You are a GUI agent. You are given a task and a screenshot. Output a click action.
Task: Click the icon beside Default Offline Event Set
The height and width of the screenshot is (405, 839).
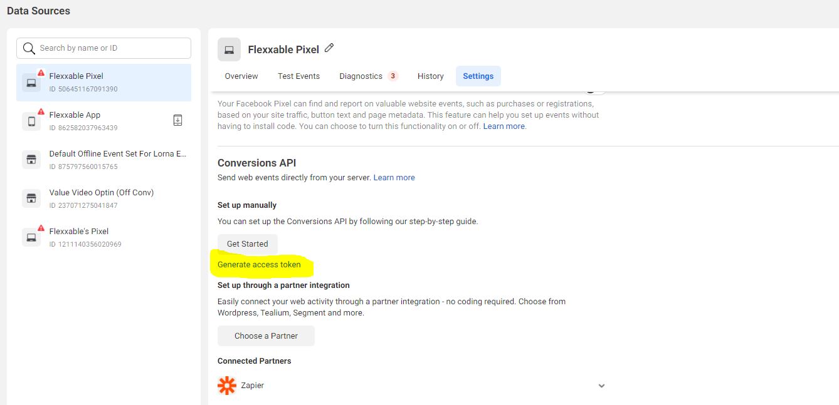tap(31, 159)
